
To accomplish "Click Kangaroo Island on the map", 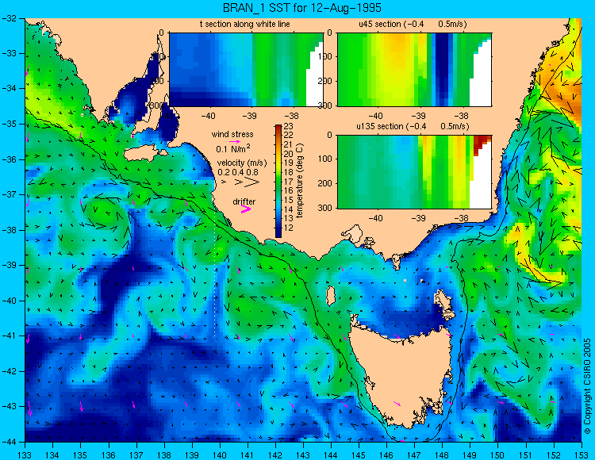I will tap(144, 155).
